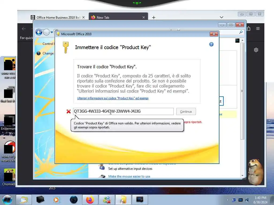Minimize the Control Panel window
Viewport: 274px width, 205px height.
[x=222, y=25]
